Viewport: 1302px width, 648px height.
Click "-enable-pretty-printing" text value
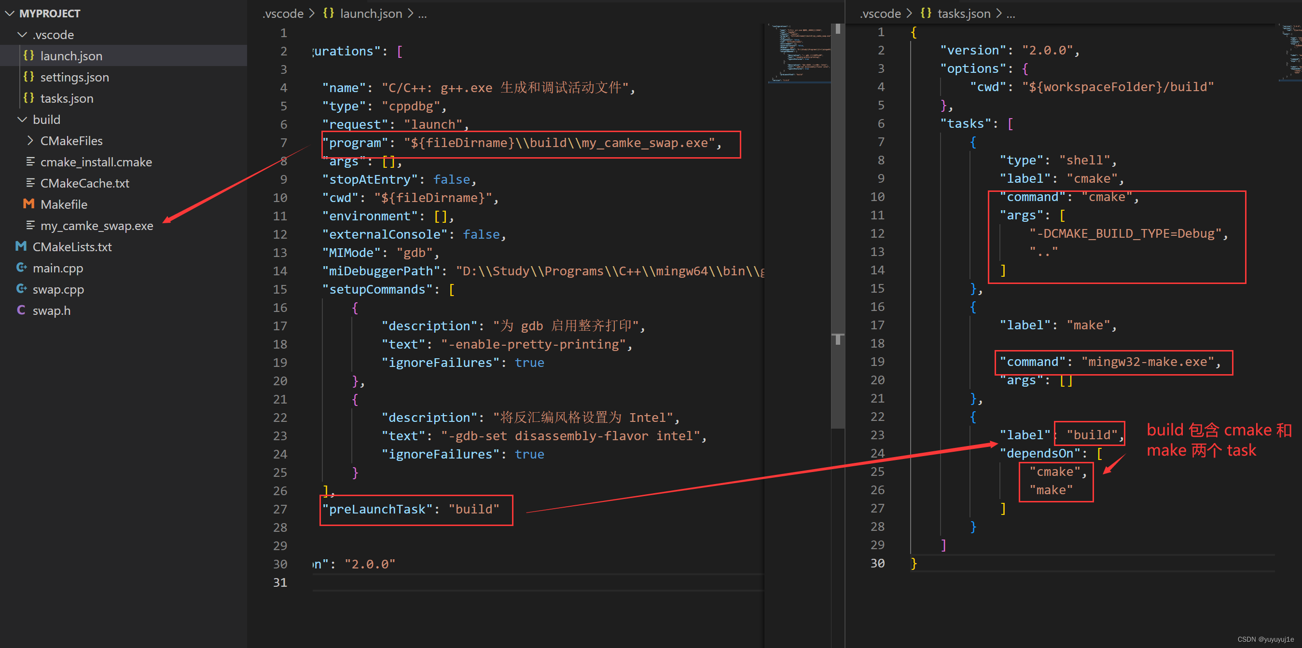click(533, 344)
